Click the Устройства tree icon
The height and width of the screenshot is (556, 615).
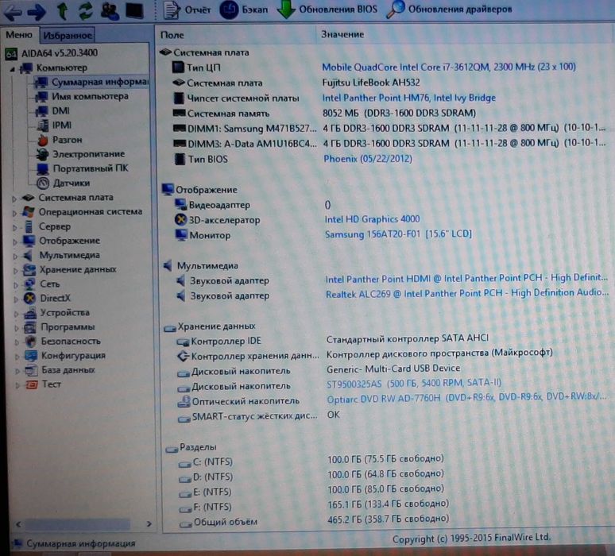pyautogui.click(x=30, y=313)
